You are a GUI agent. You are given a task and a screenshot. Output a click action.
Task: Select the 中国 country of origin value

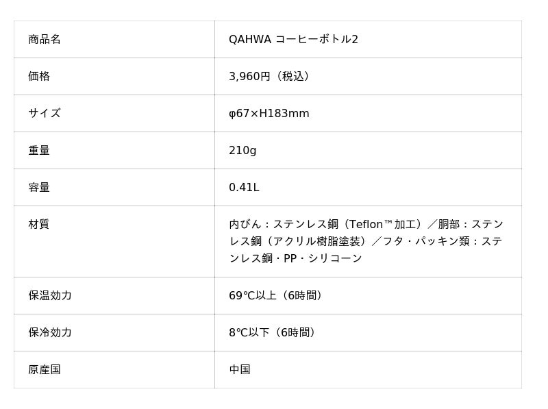point(240,370)
